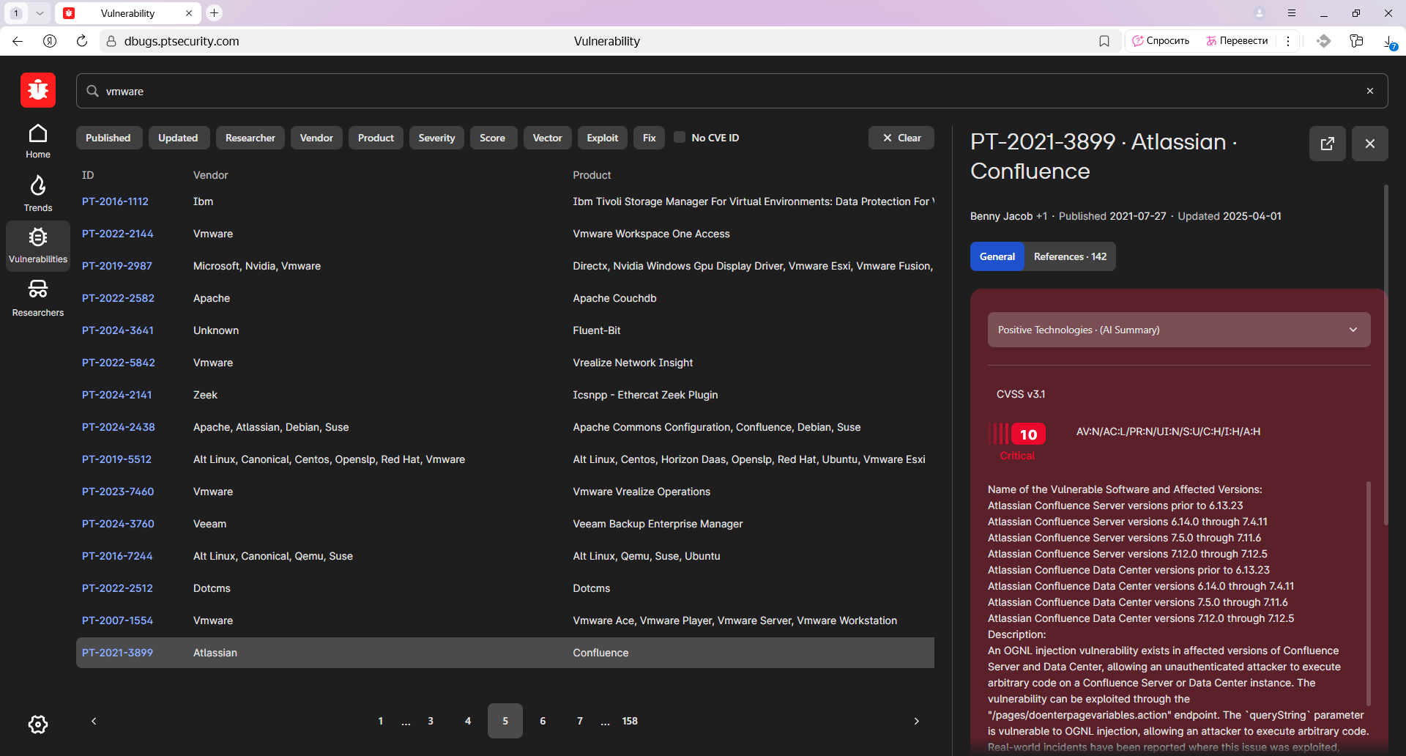Go to results page 3
Screen dimensions: 1406x756
431,721
